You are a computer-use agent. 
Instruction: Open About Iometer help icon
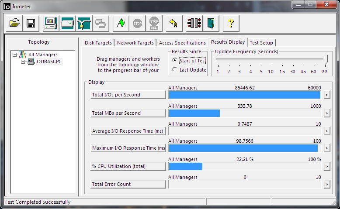point(231,23)
